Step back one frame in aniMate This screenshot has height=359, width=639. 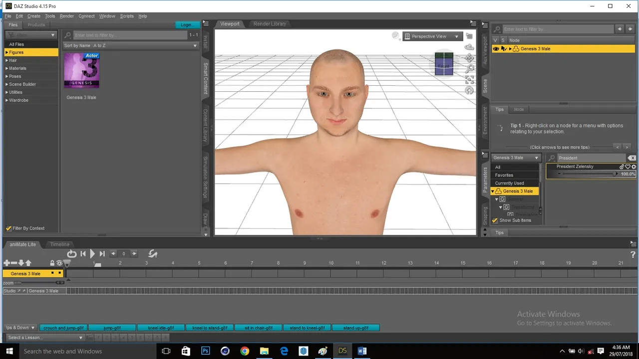pos(113,254)
